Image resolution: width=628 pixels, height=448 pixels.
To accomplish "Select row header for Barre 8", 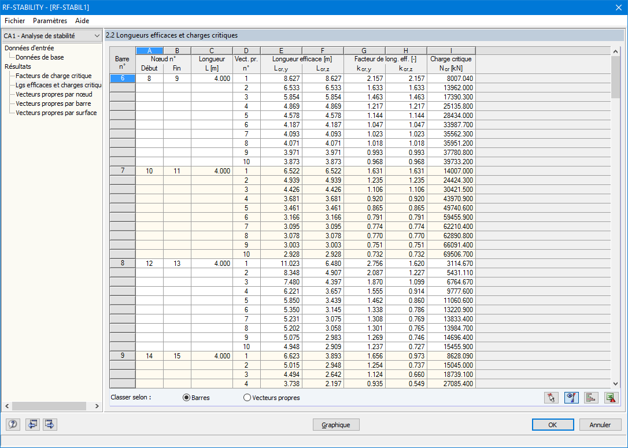I will 123,264.
